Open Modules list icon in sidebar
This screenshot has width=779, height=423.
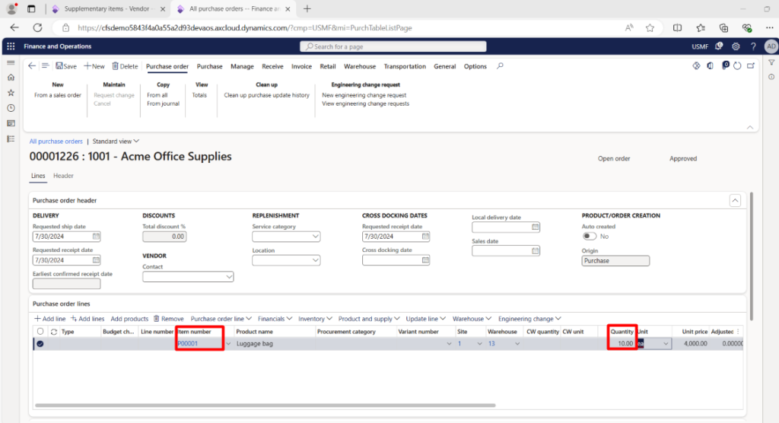[11, 138]
